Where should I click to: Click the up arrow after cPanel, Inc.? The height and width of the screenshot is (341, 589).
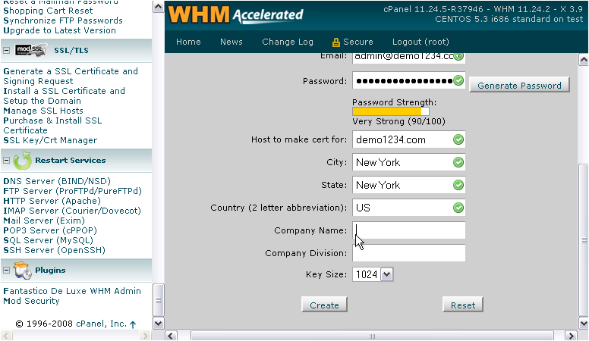tap(134, 324)
